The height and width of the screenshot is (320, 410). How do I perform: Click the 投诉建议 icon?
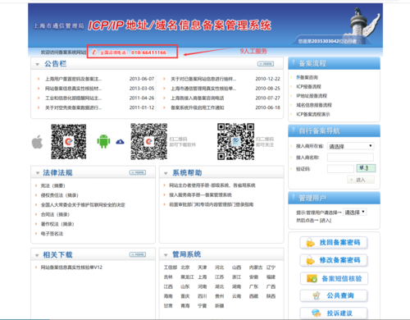317,313
